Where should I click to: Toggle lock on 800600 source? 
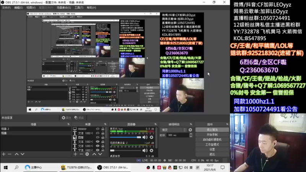point(103,129)
